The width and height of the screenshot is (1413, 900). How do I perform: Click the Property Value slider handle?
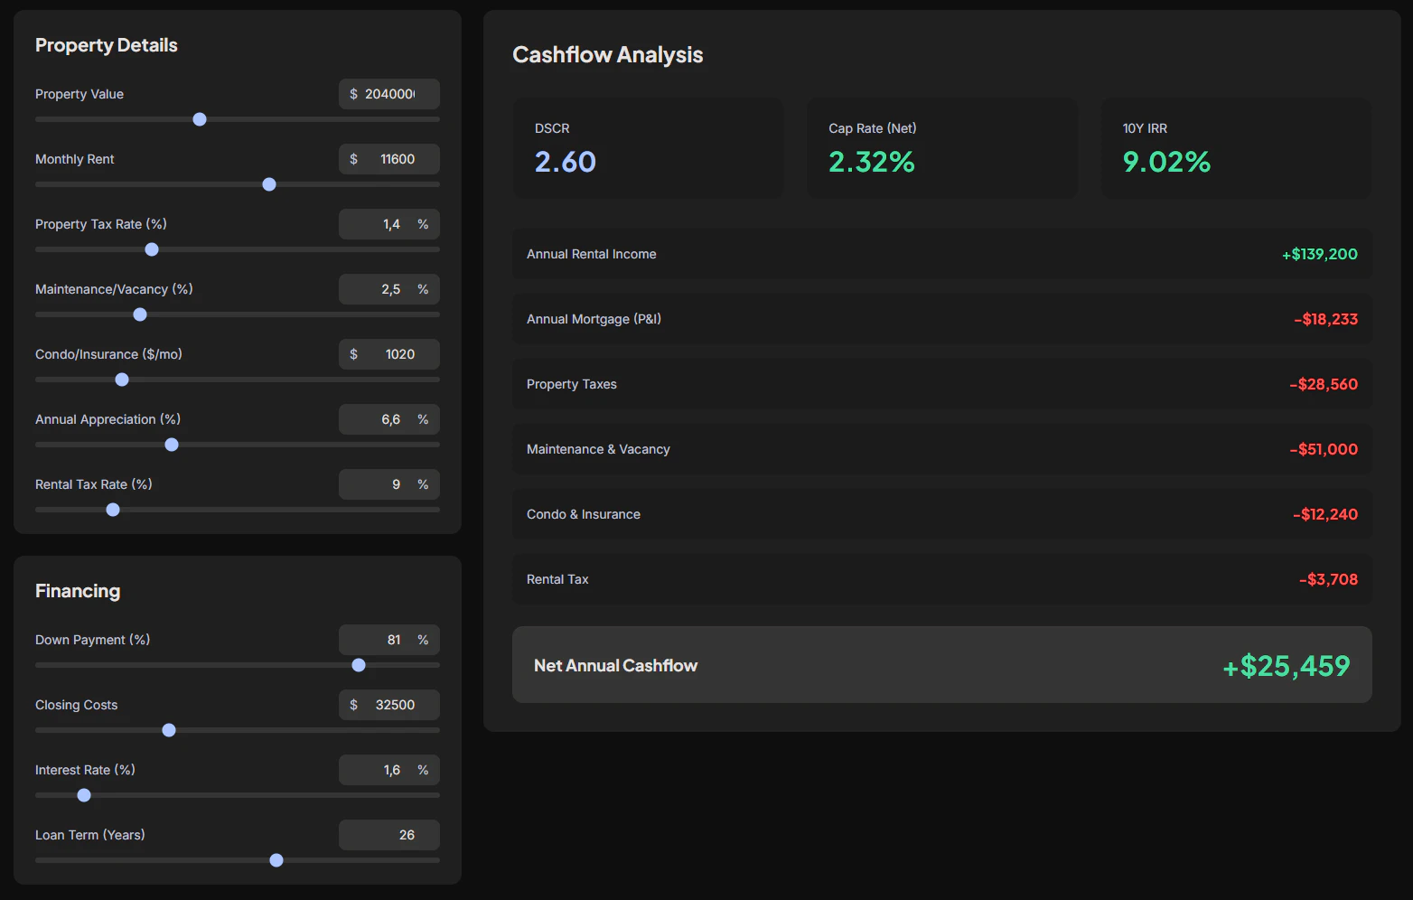point(200,119)
